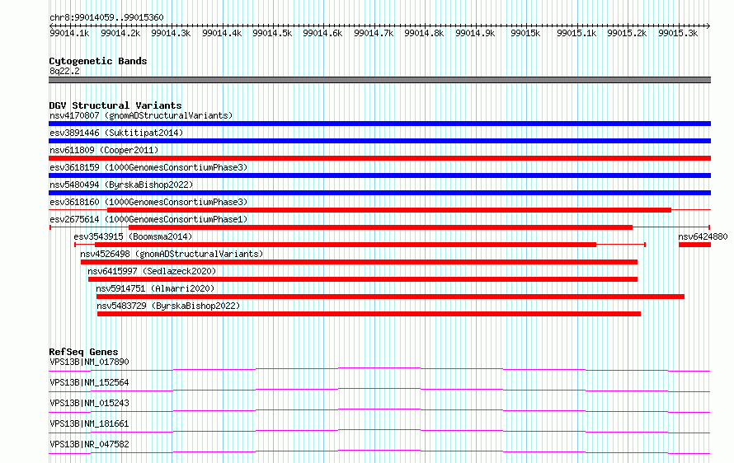This screenshot has width=734, height=463.
Task: Click the 99014.8k ruler tick label
Action: 424,33
